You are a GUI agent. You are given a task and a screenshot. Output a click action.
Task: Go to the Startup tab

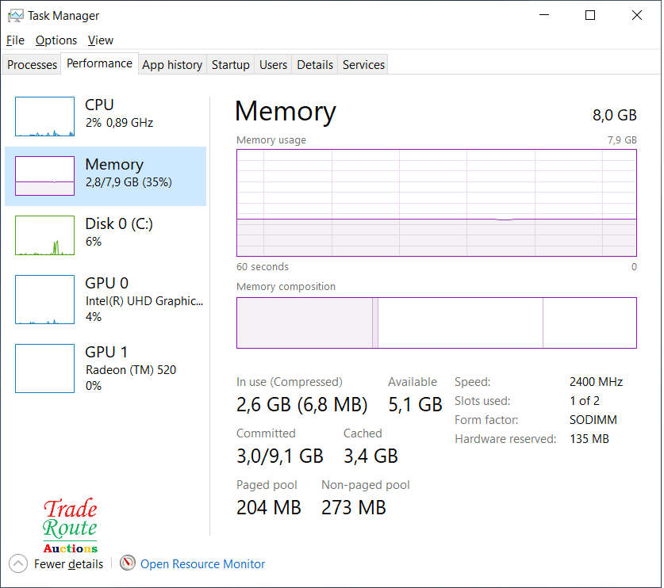230,65
